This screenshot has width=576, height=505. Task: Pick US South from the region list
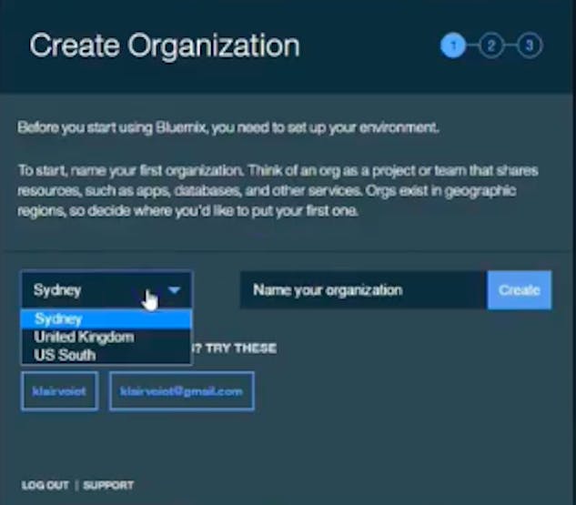pyautogui.click(x=106, y=355)
